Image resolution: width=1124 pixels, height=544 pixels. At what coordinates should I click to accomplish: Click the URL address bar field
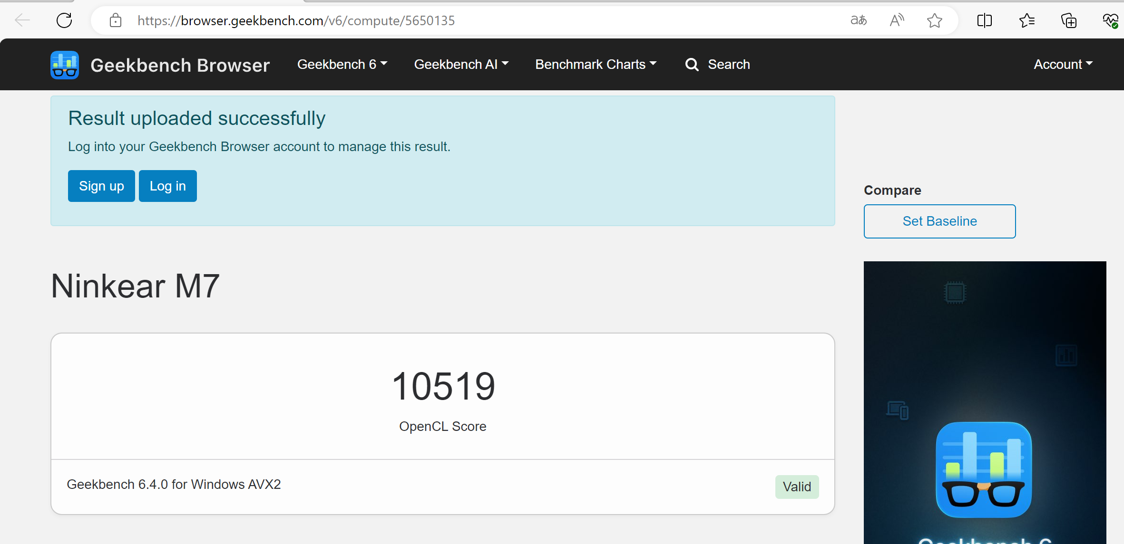click(x=476, y=20)
